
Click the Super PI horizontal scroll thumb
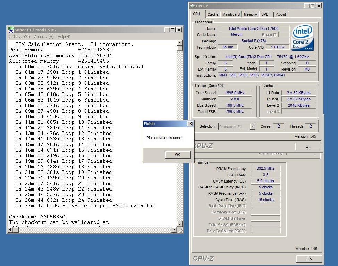(x=16, y=230)
